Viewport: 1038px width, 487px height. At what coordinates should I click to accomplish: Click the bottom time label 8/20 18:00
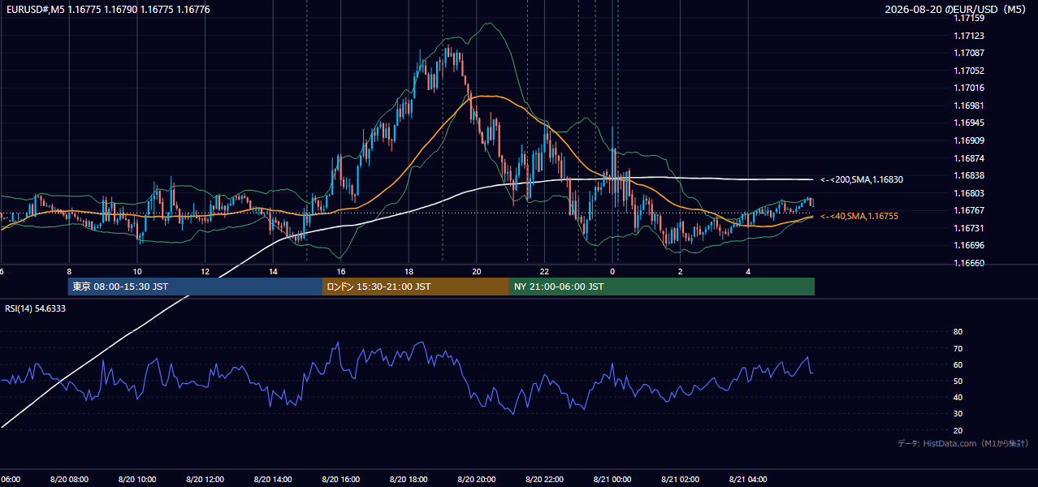pyautogui.click(x=409, y=480)
